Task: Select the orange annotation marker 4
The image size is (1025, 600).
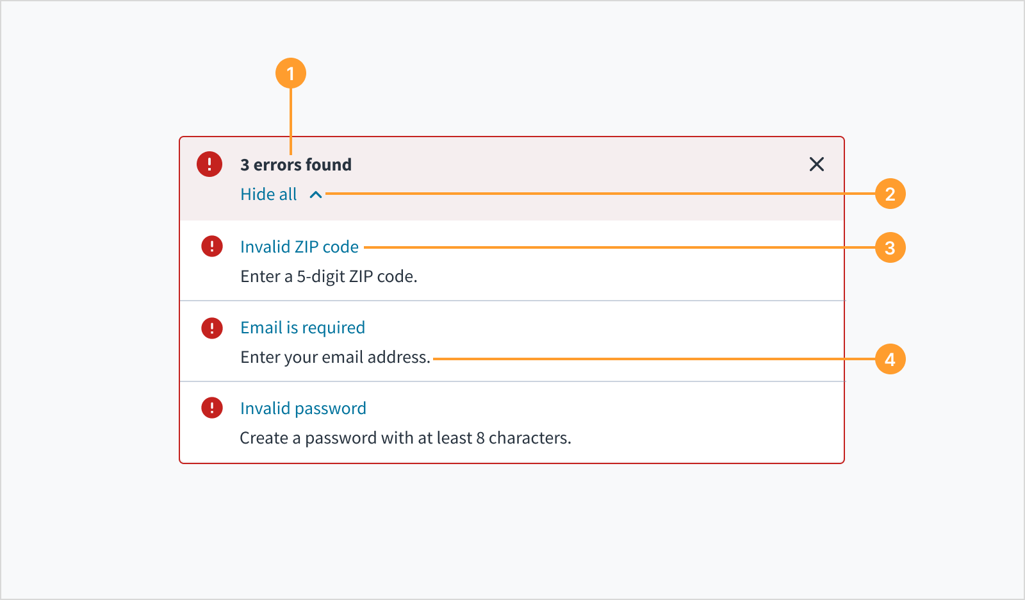Action: 890,359
